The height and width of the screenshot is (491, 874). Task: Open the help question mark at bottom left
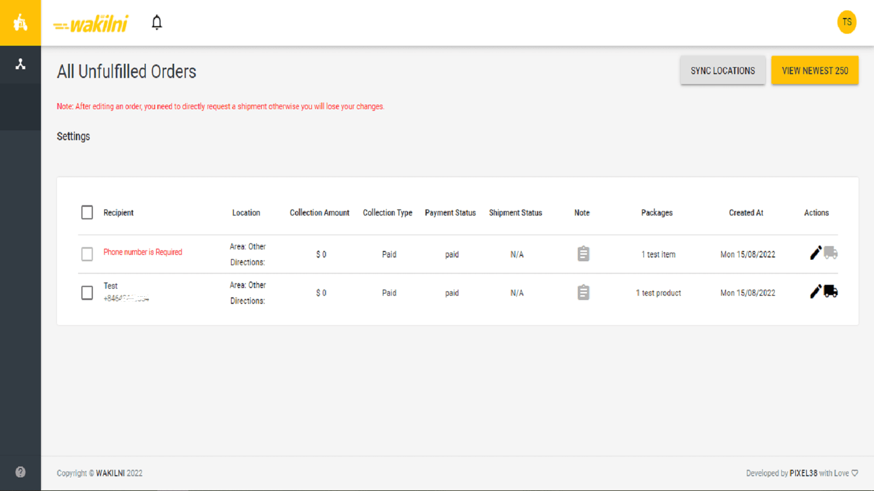[x=20, y=471]
